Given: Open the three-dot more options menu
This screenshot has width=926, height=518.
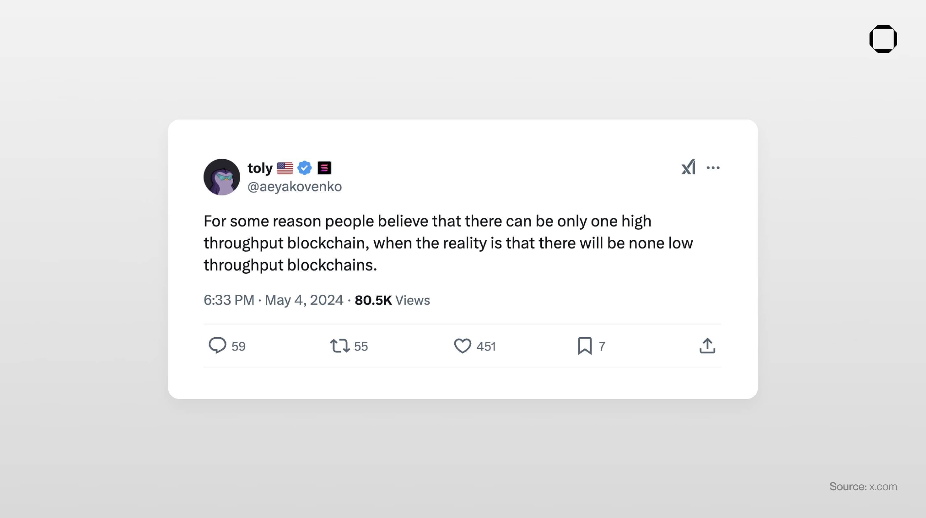Looking at the screenshot, I should tap(713, 168).
